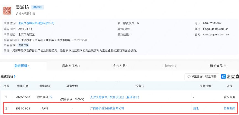Open the 相关竞品 tab
Image resolution: width=239 pixels, height=115 pixels.
[218, 66]
